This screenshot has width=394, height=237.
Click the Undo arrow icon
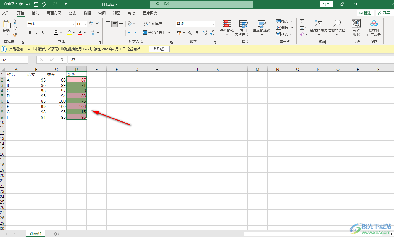pyautogui.click(x=44, y=4)
